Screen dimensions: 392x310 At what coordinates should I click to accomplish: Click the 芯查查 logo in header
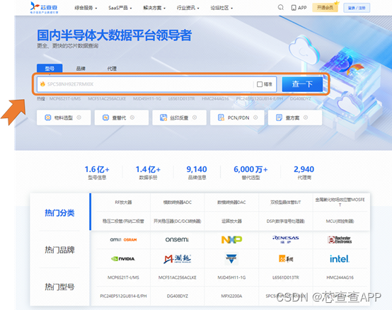pos(44,8)
